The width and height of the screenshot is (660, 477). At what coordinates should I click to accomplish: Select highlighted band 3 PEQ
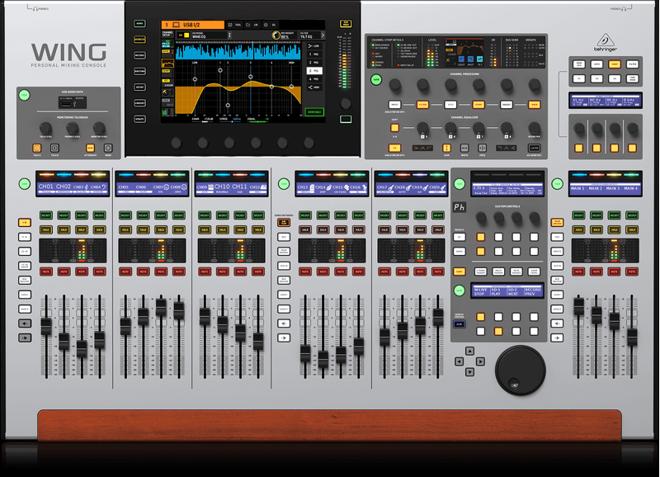tap(314, 71)
